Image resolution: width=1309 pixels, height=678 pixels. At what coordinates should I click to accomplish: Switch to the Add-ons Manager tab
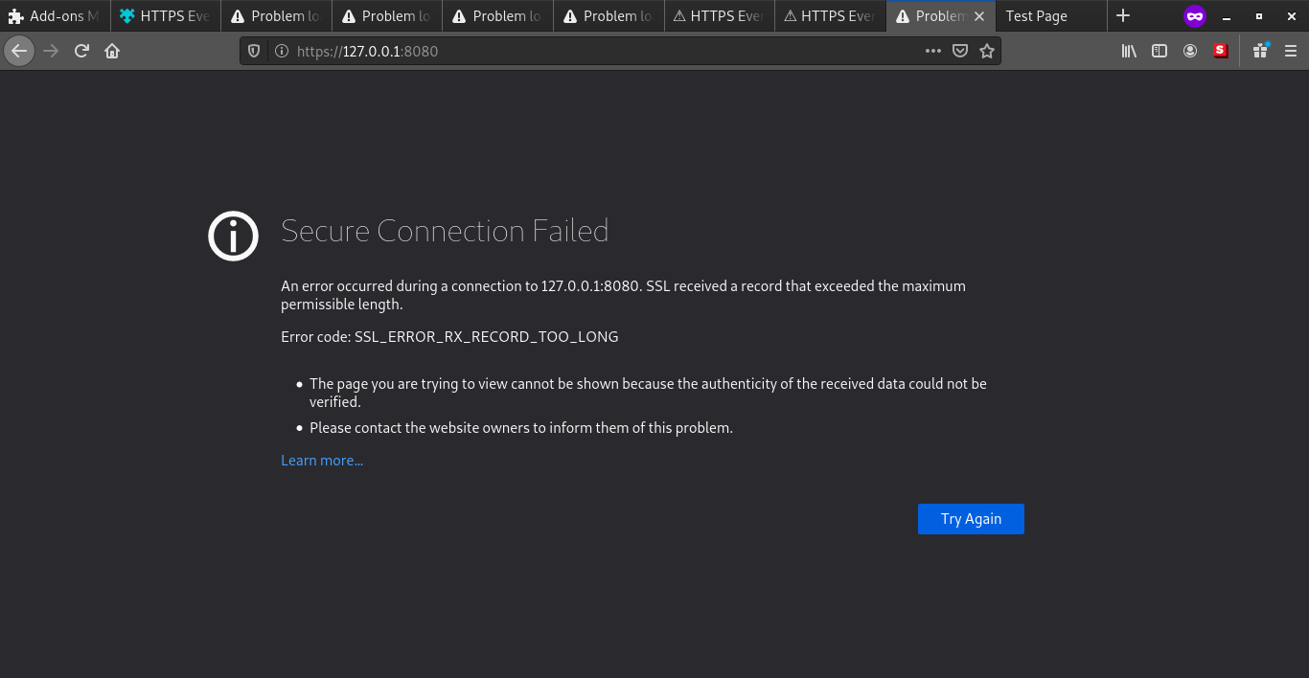[56, 16]
